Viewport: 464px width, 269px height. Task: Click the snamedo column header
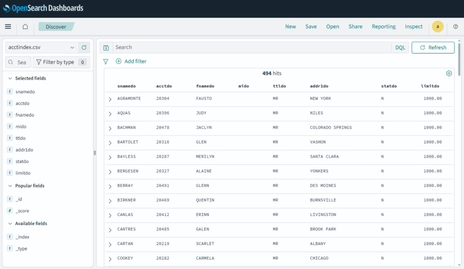click(126, 86)
